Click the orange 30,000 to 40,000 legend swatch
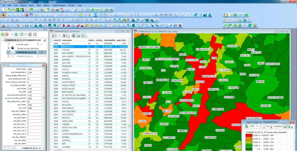 [249, 139]
